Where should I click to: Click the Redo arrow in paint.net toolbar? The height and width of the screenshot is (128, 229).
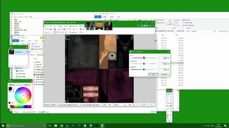tap(77, 29)
